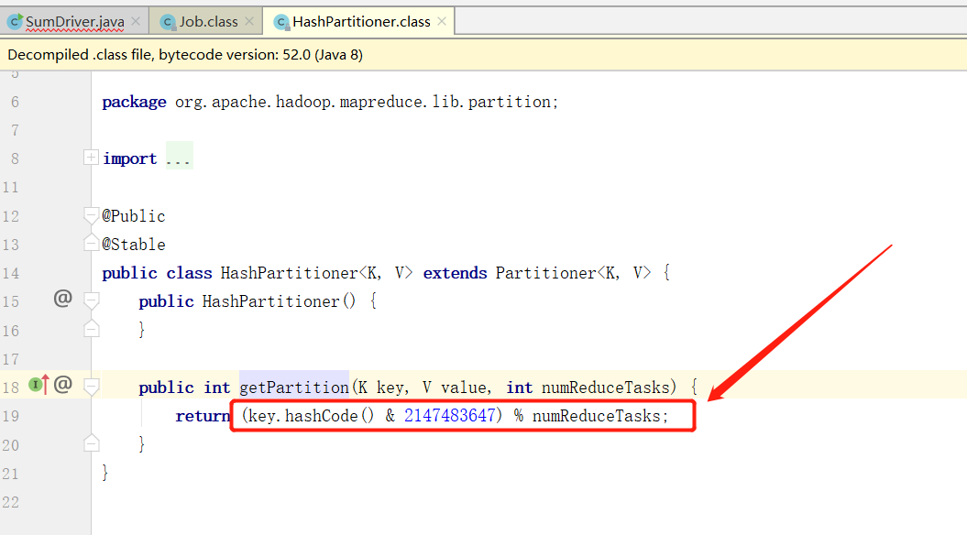967x535 pixels.
Task: Click the plus icon next to the import line
Action: click(91, 157)
